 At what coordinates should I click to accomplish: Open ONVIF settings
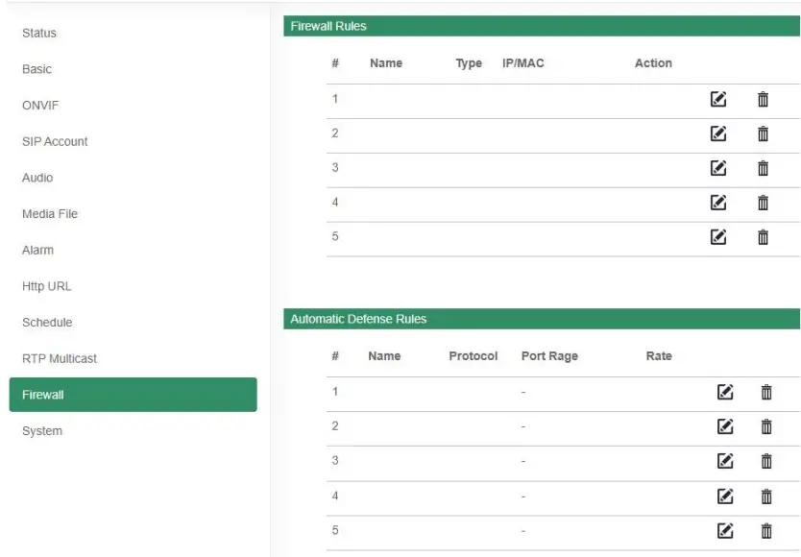click(40, 106)
